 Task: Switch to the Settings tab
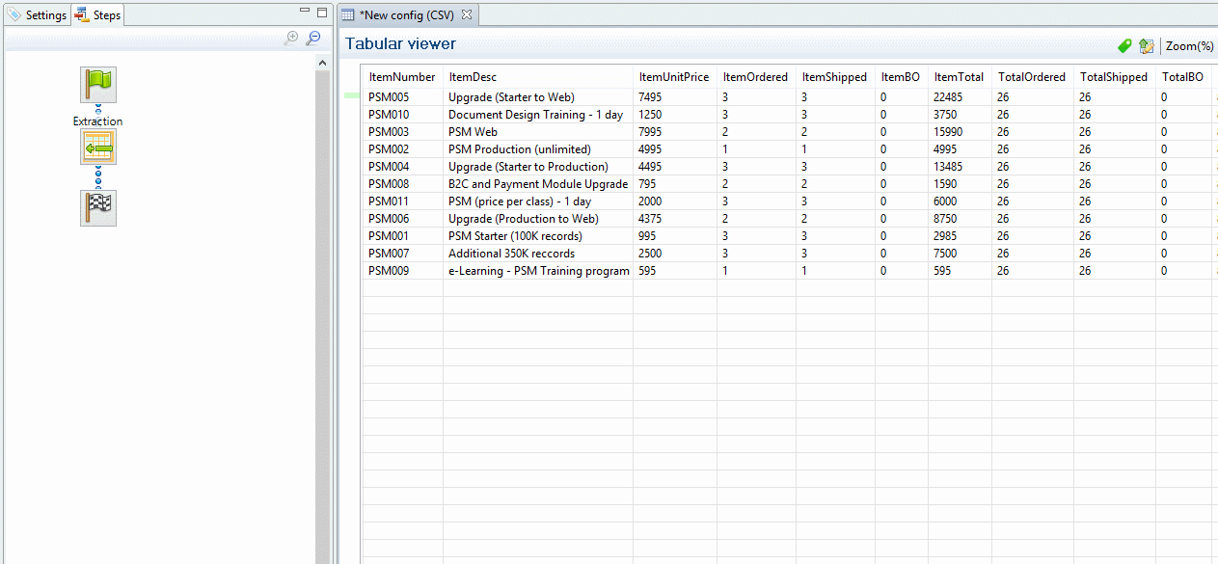[37, 15]
